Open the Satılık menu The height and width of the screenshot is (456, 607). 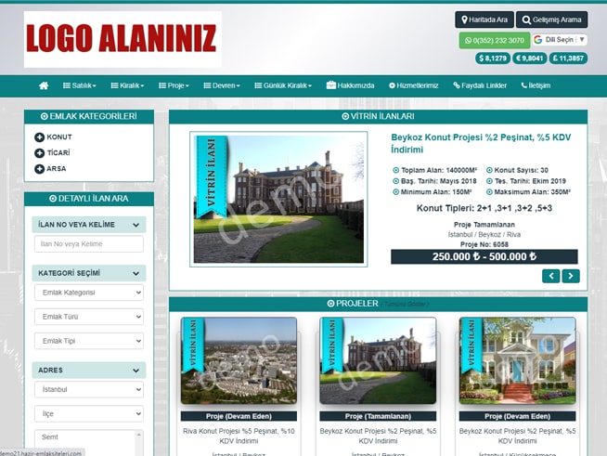80,85
